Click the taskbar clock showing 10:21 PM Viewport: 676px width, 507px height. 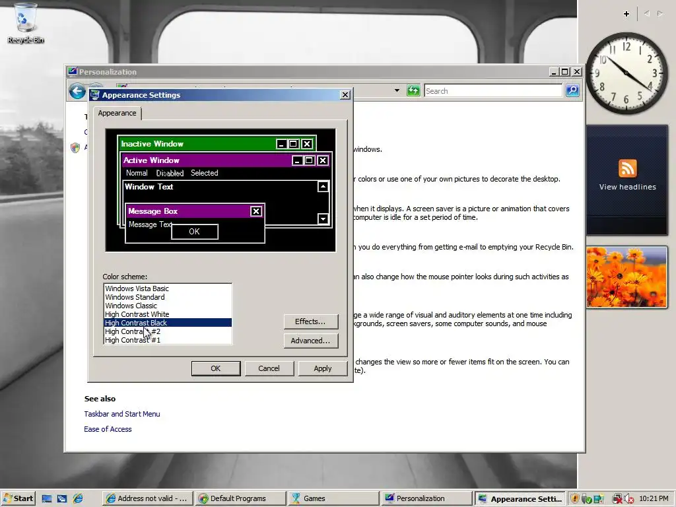(x=654, y=498)
